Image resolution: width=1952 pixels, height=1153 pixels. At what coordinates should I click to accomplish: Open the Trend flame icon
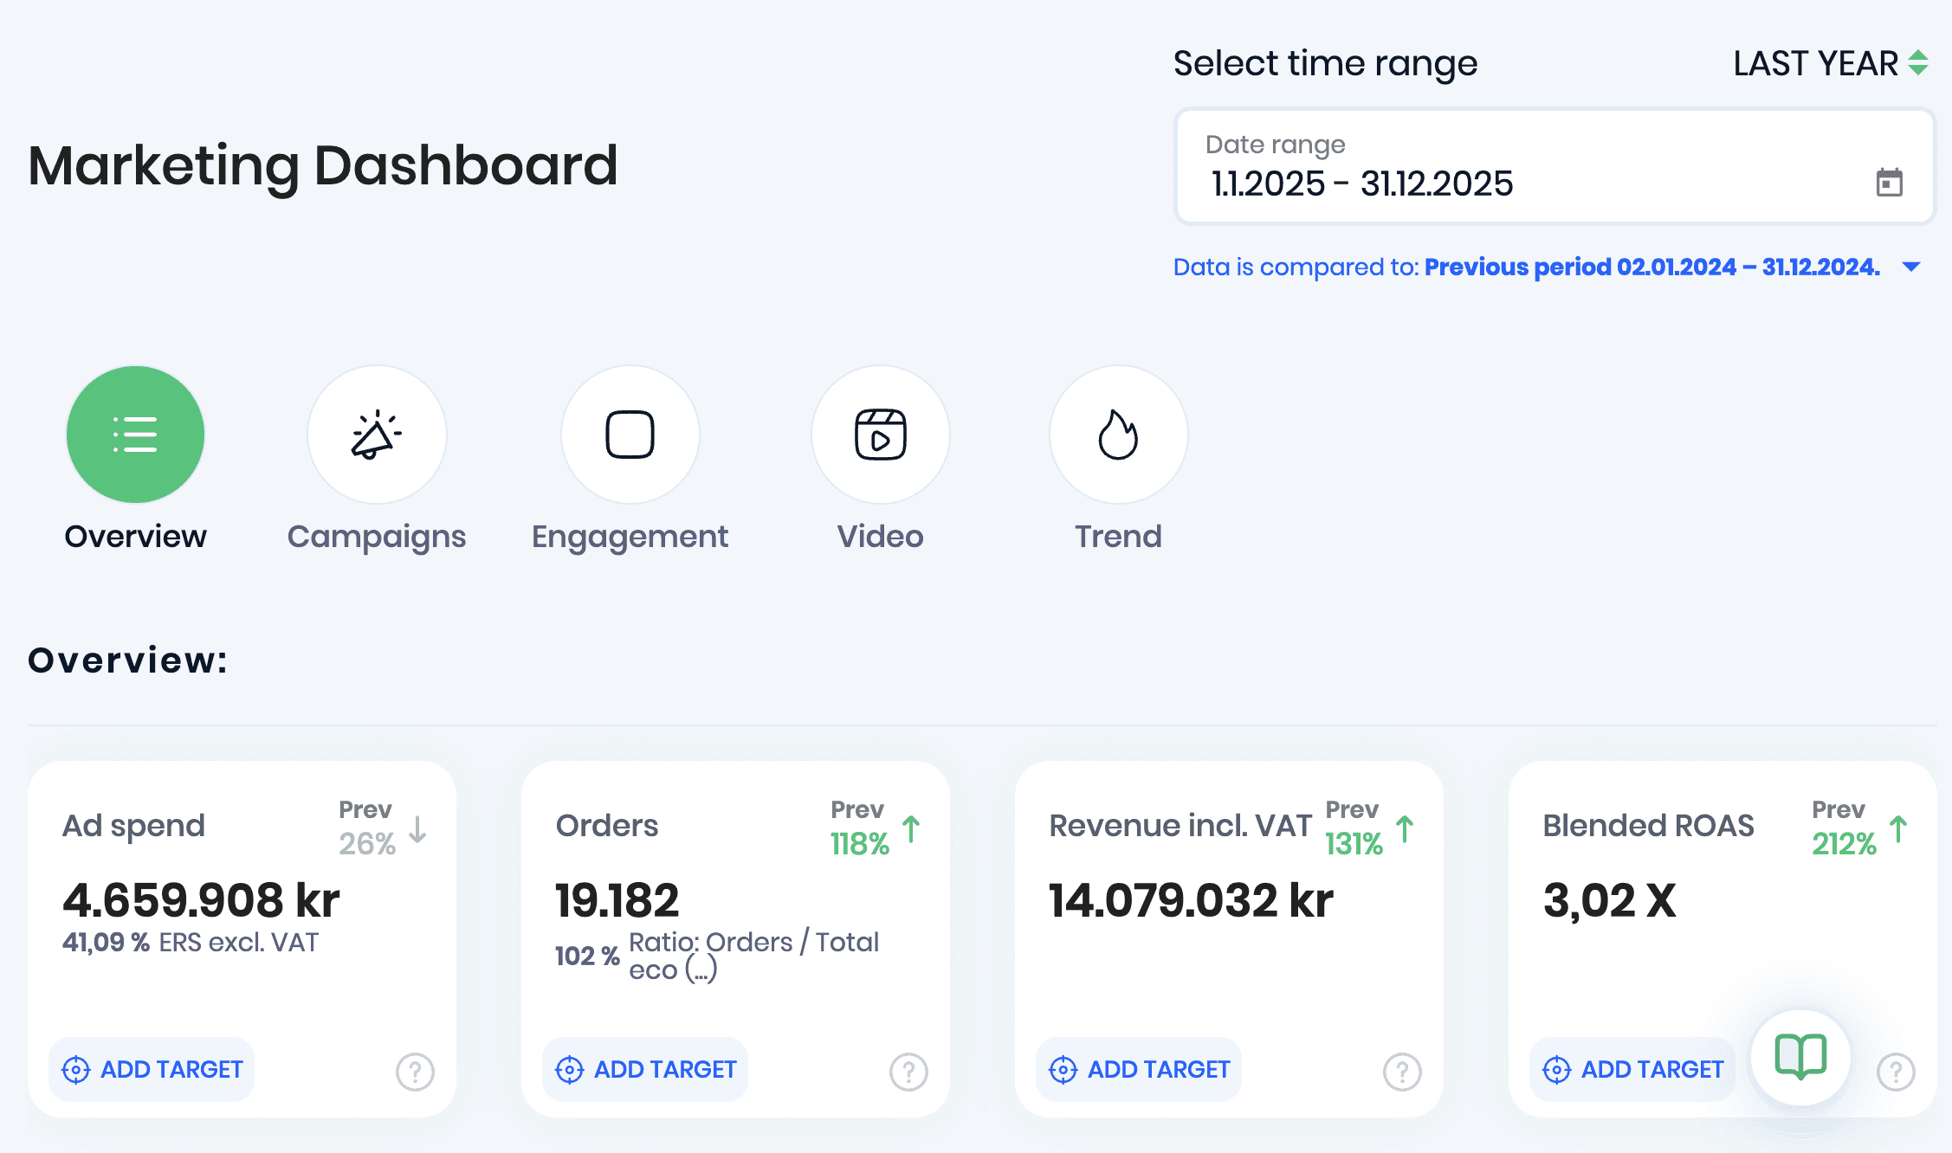[x=1118, y=435]
